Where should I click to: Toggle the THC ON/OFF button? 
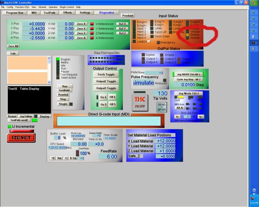coord(139,103)
